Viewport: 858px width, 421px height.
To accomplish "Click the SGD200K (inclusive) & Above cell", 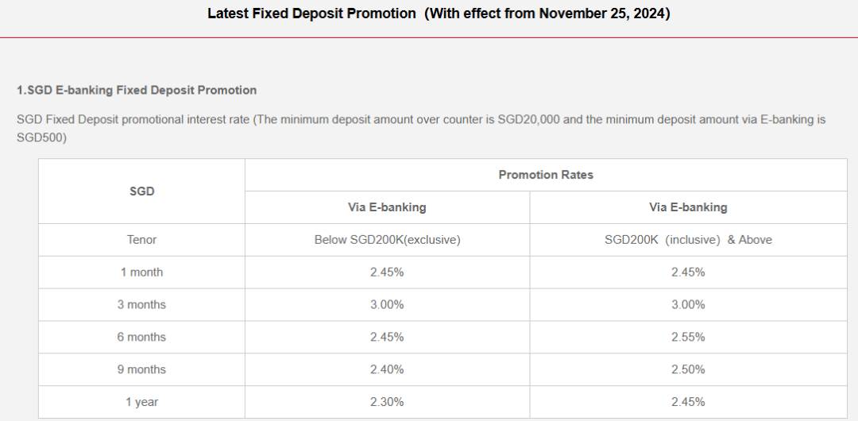I will point(688,240).
